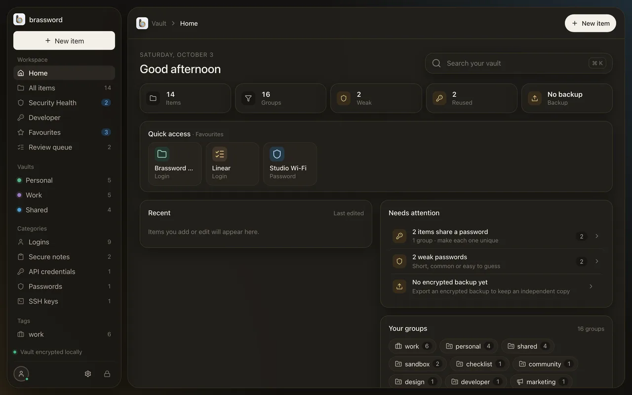Select the Personal vault
This screenshot has width=632, height=395.
point(64,180)
